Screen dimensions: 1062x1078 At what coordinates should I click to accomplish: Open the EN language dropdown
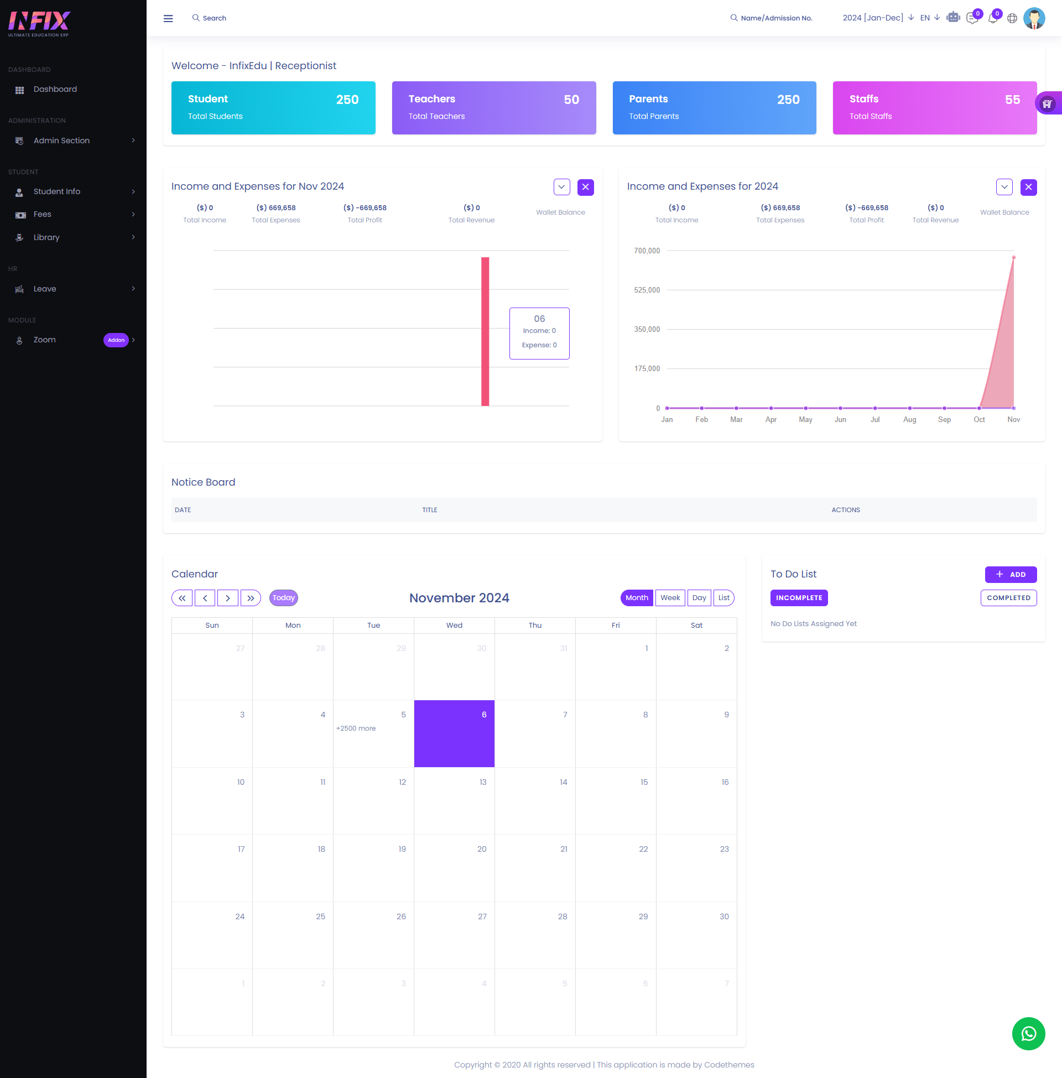pos(929,18)
